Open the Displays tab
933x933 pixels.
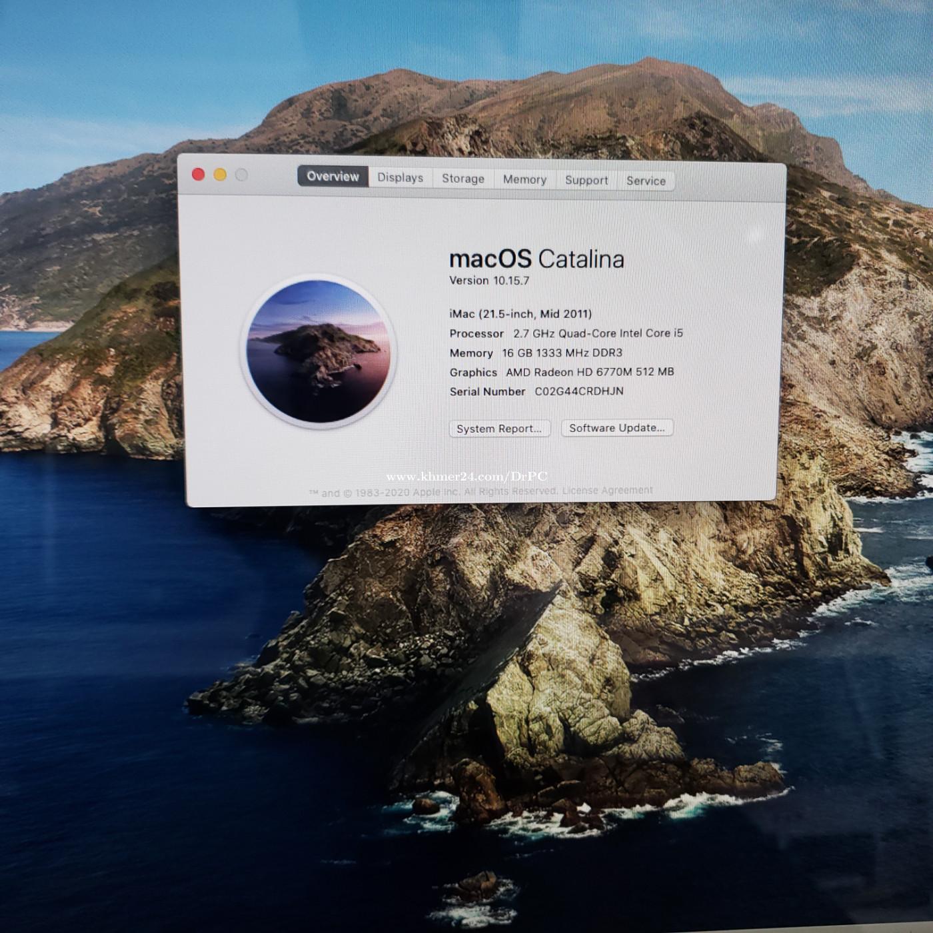[401, 177]
